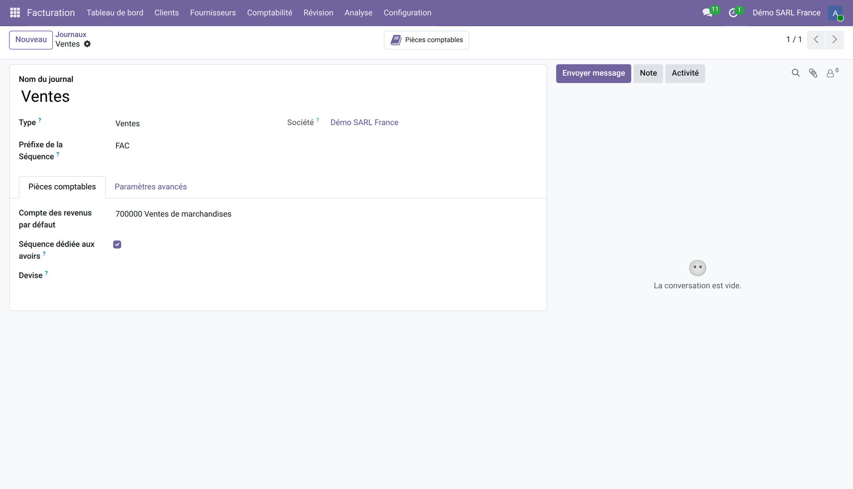Go back via the Journaux breadcrumb
Image resolution: width=853 pixels, height=489 pixels.
(x=71, y=35)
